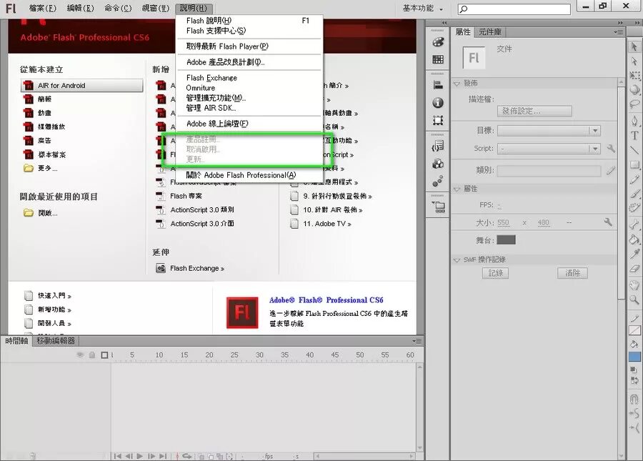The height and width of the screenshot is (461, 643).
Task: Open the Code Snippets panel icon
Action: pos(438,146)
